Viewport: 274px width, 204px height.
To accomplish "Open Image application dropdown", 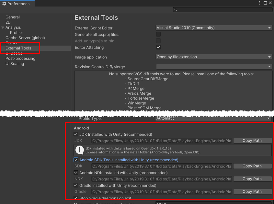I will 214,57.
